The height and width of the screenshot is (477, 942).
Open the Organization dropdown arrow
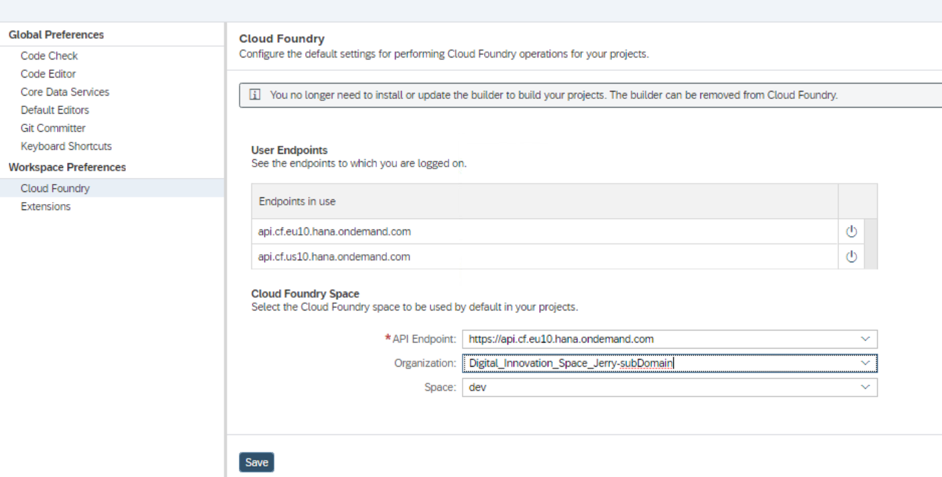click(865, 363)
